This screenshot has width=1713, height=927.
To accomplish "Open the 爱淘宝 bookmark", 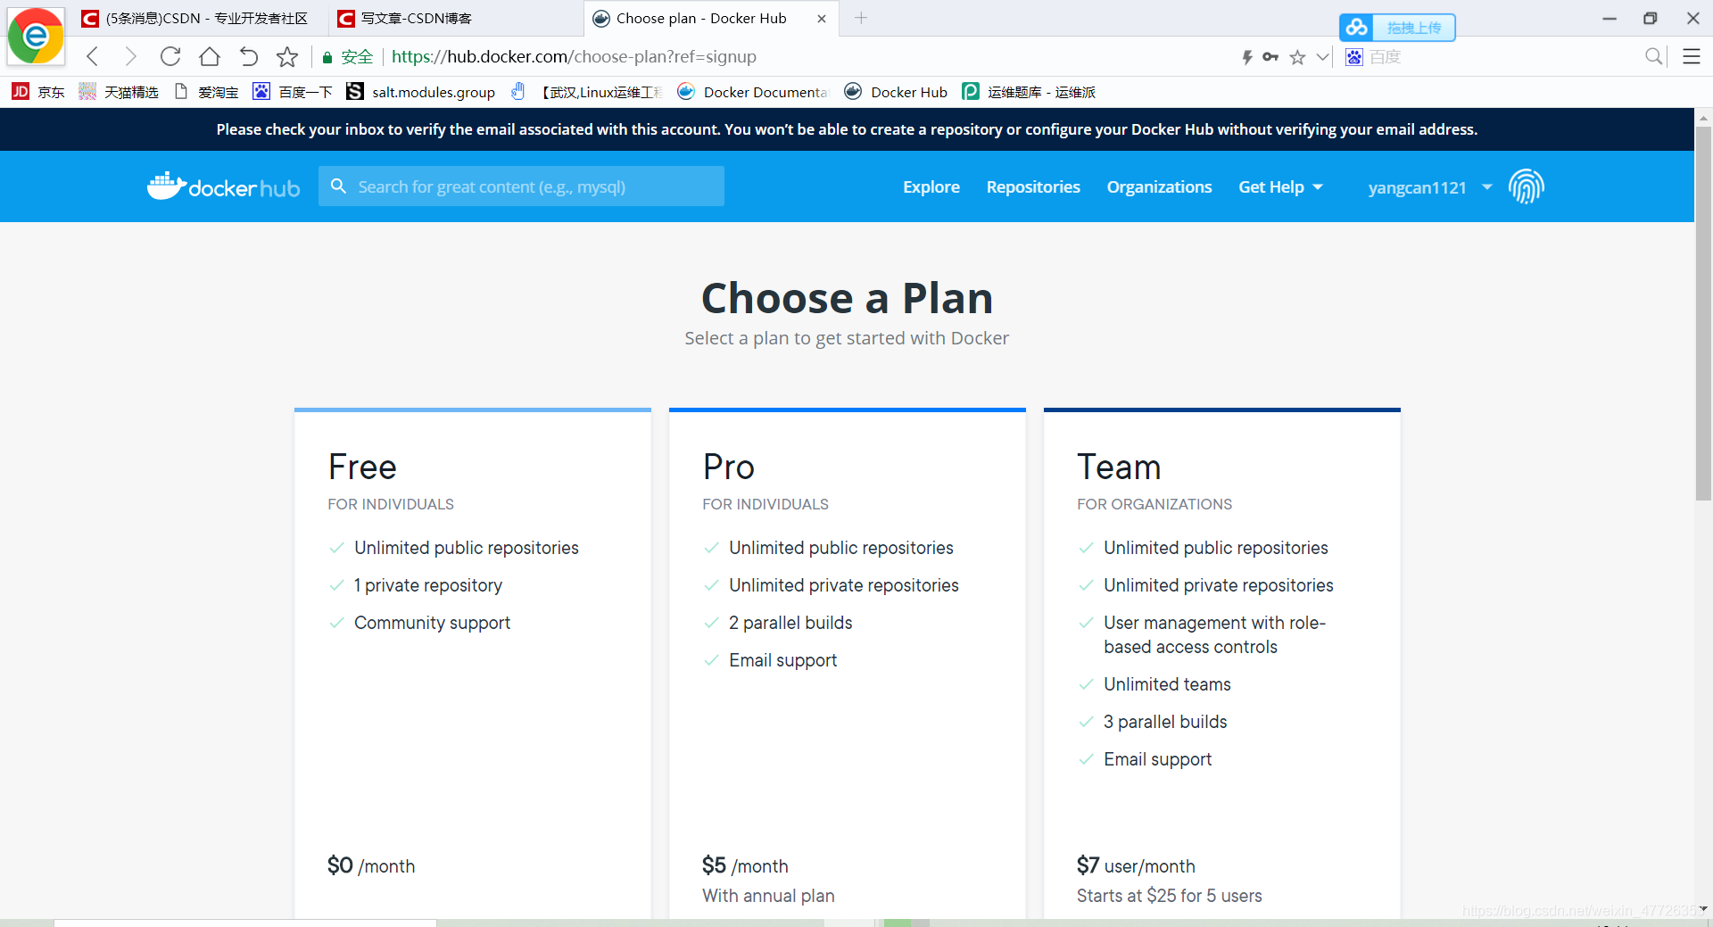I will 206,92.
